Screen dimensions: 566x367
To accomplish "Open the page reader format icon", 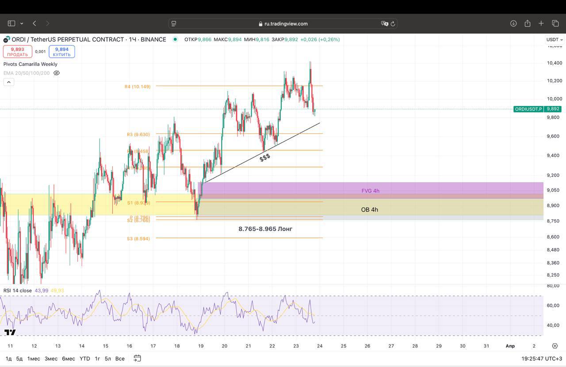I will (174, 23).
